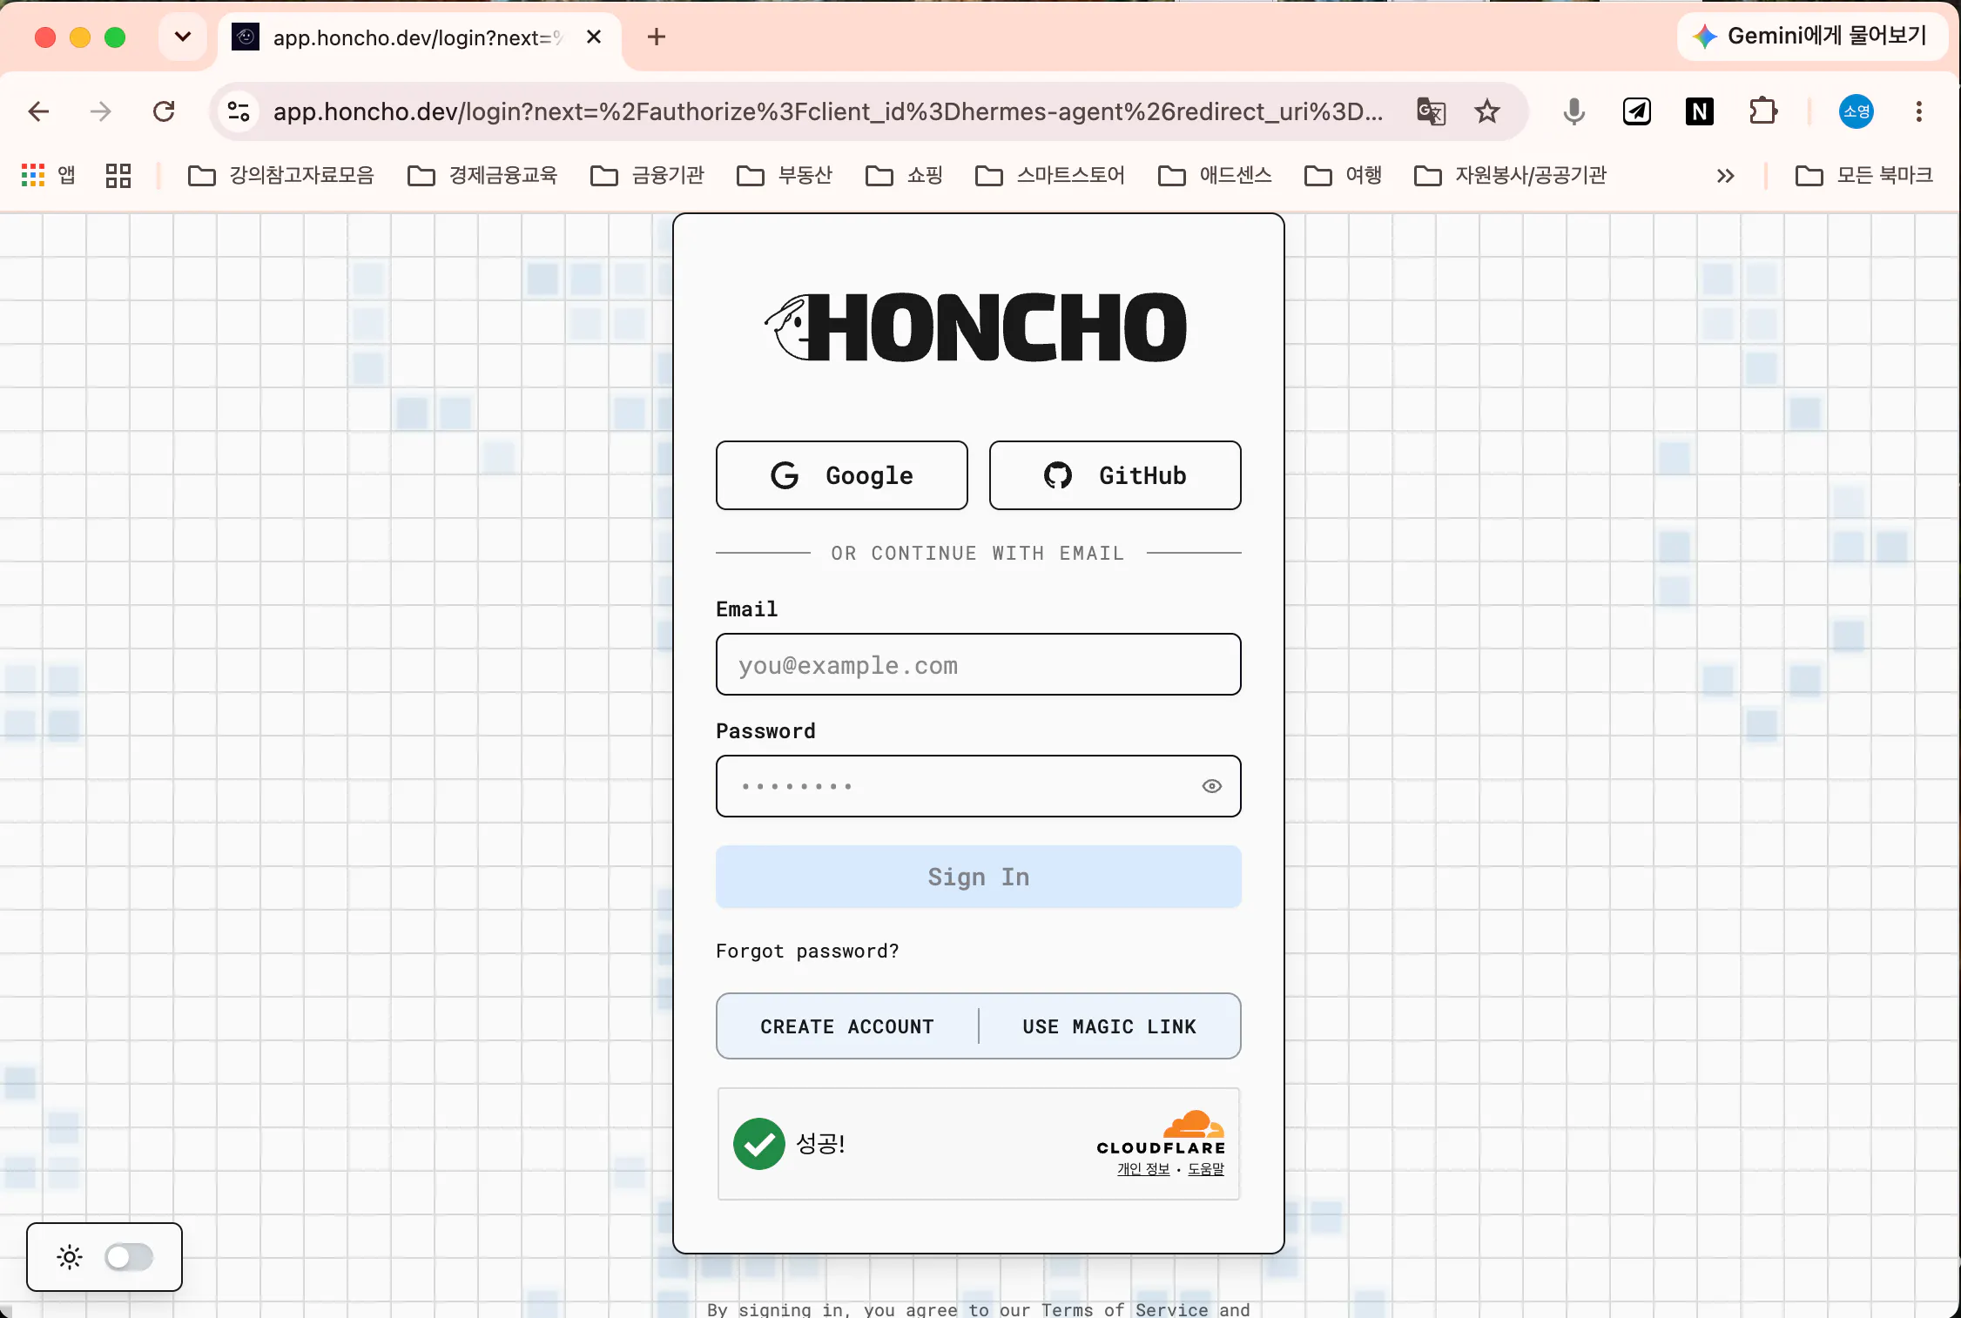Reload the page
1961x1318 pixels.
(x=164, y=111)
